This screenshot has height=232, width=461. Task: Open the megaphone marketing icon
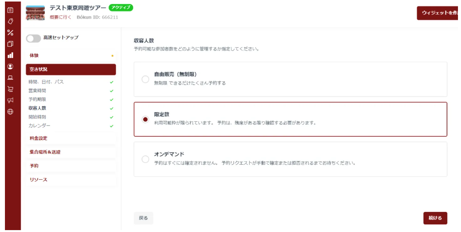tap(10, 100)
